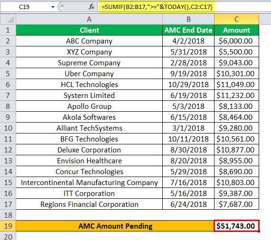Image resolution: width=271 pixels, height=240 pixels.
Task: Click the amount $7,687.00
Action: click(237, 204)
